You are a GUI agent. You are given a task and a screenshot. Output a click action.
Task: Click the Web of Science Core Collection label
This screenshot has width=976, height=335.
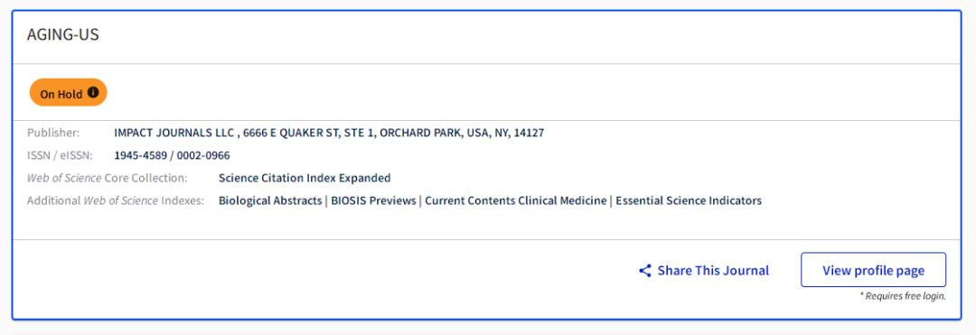click(x=107, y=179)
